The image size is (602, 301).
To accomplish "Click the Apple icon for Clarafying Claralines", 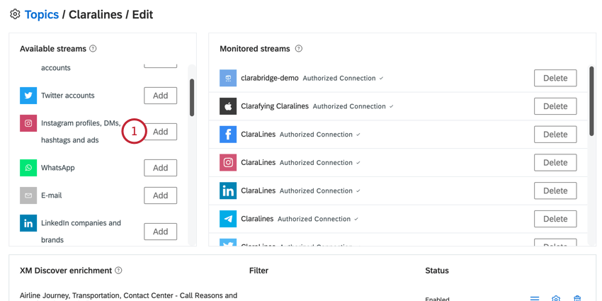I will (228, 106).
